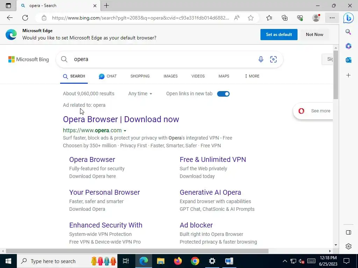Image resolution: width=358 pixels, height=268 pixels.
Task: Open the notification center icon
Action: 346,261
